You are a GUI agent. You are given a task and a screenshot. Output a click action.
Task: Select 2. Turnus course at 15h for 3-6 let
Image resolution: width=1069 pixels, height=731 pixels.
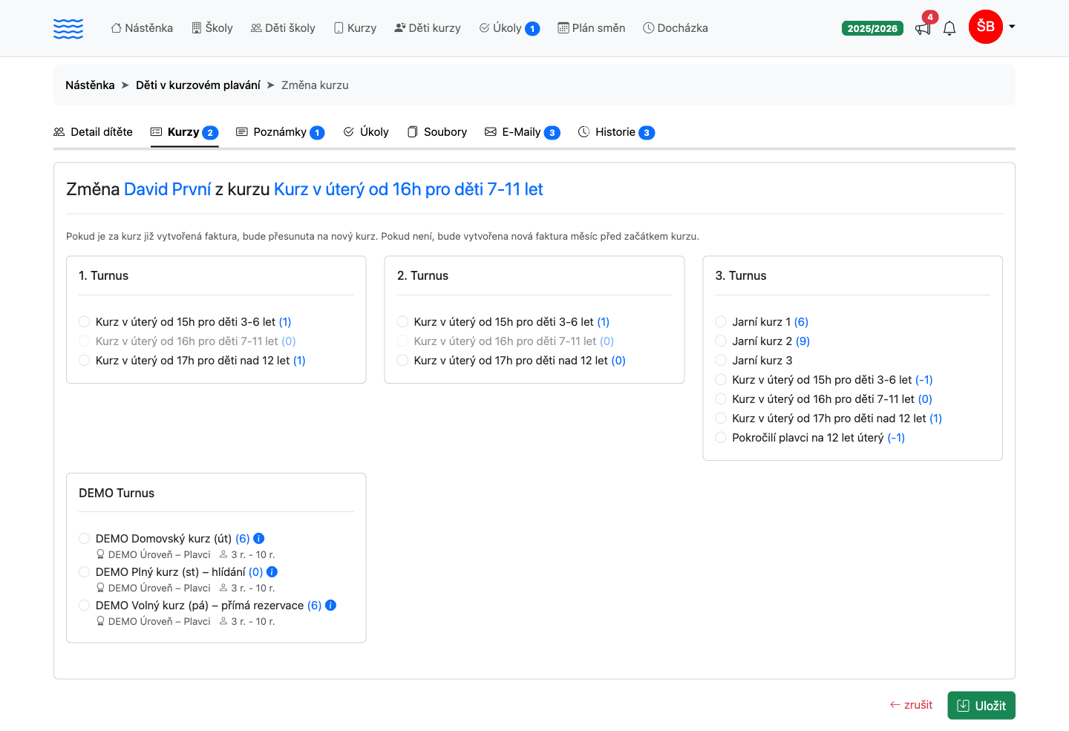click(402, 322)
